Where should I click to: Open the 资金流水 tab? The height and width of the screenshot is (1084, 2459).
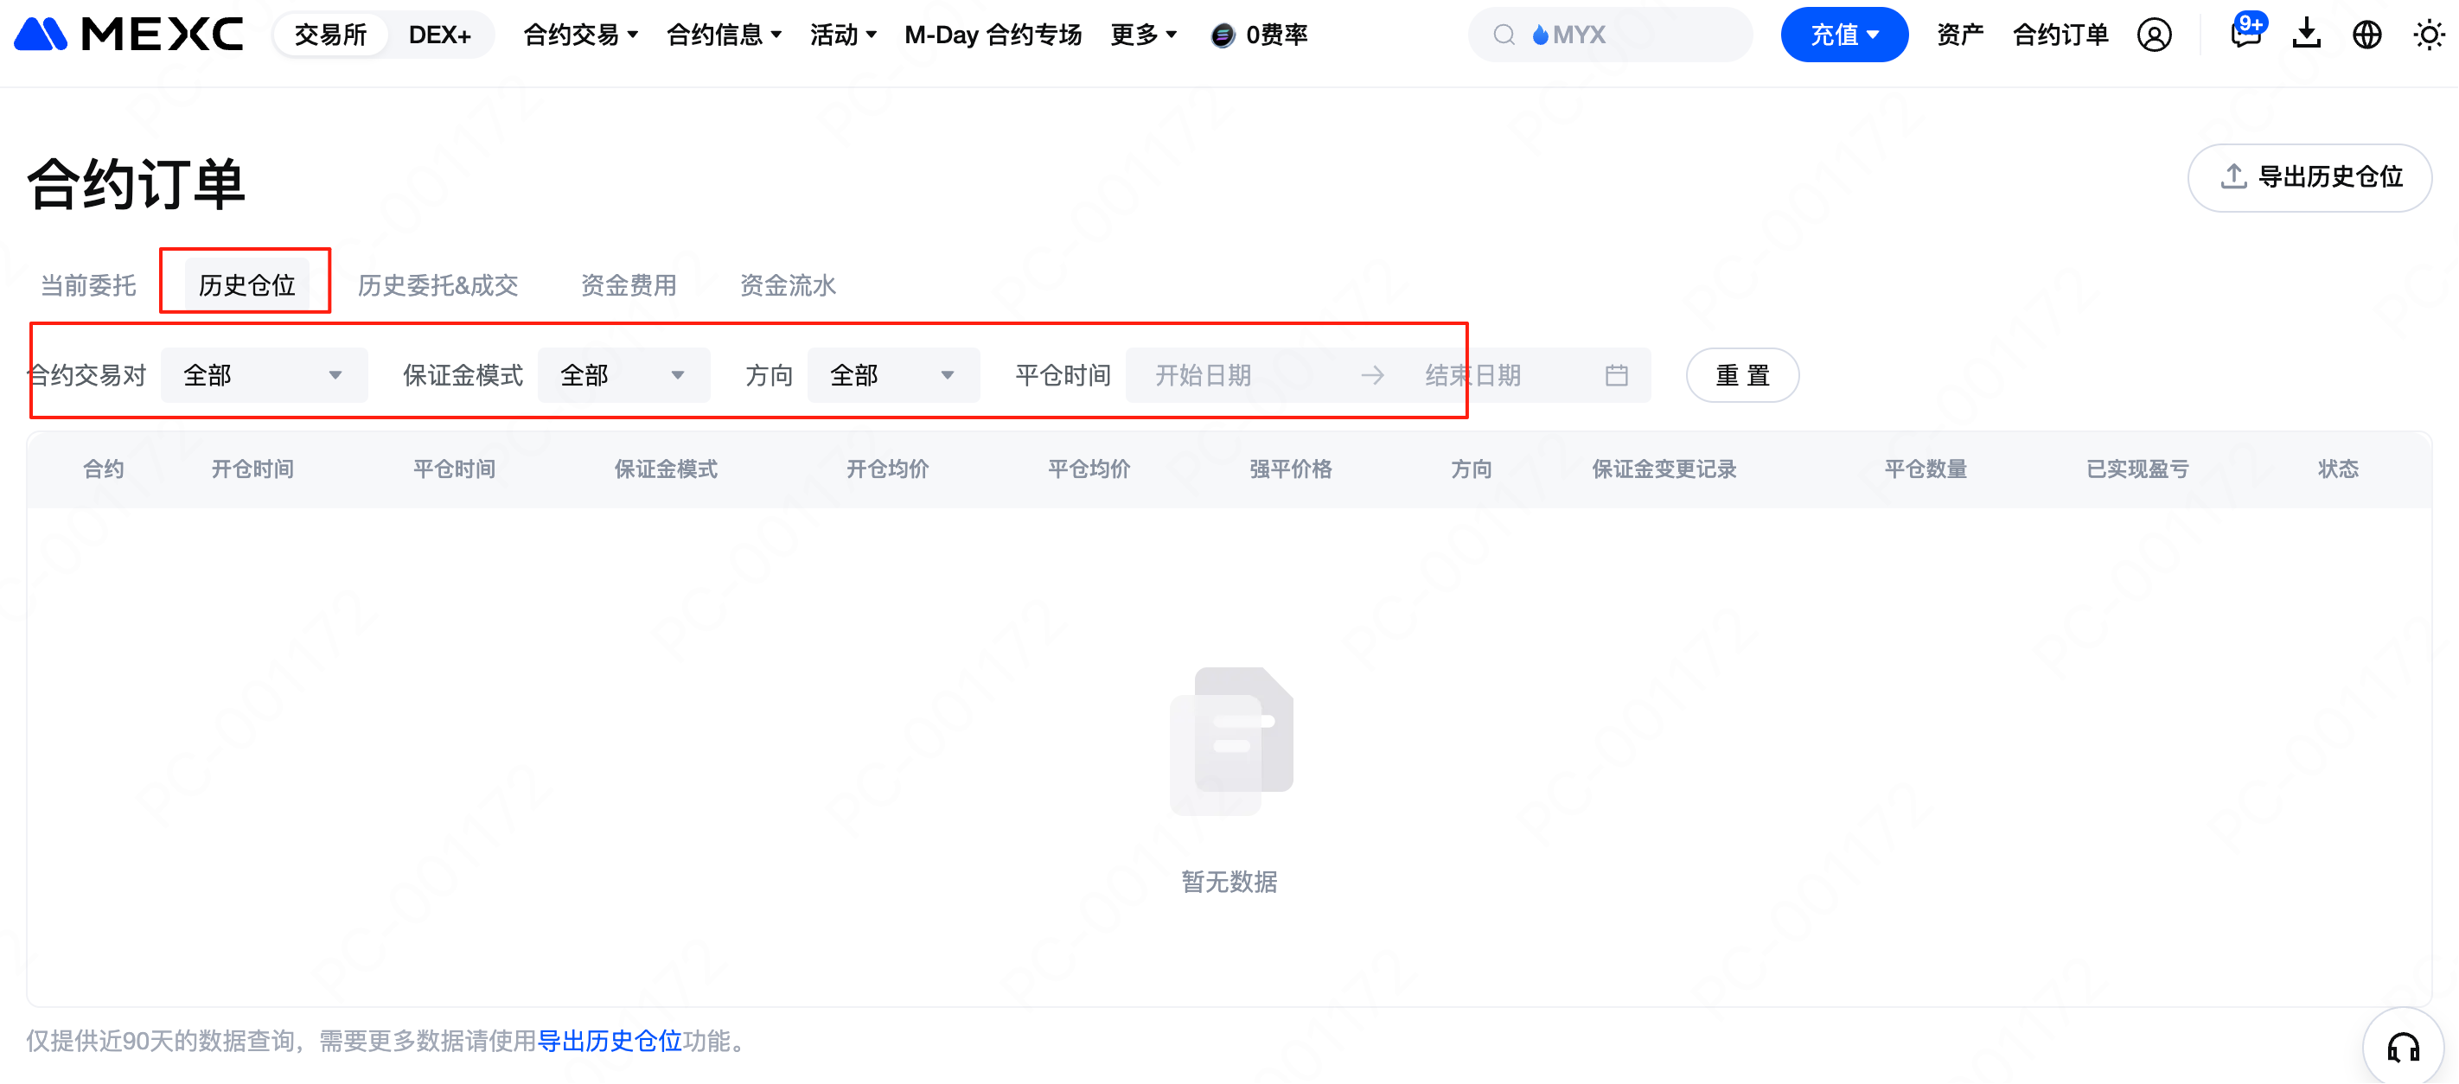788,285
